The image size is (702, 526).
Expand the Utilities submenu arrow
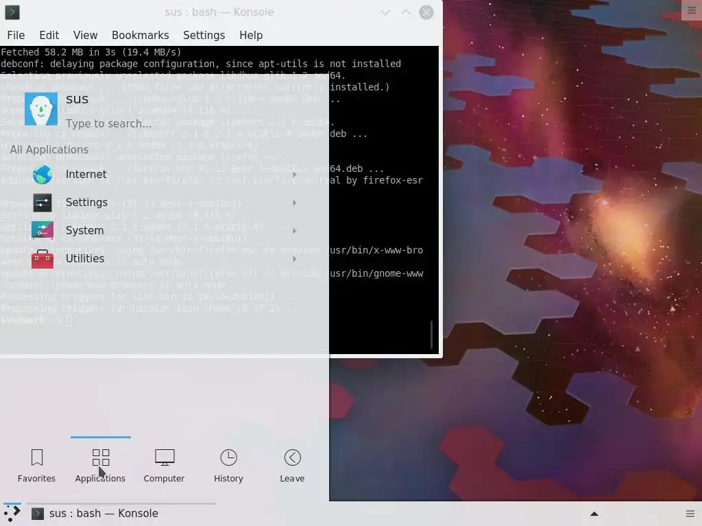pyautogui.click(x=294, y=259)
